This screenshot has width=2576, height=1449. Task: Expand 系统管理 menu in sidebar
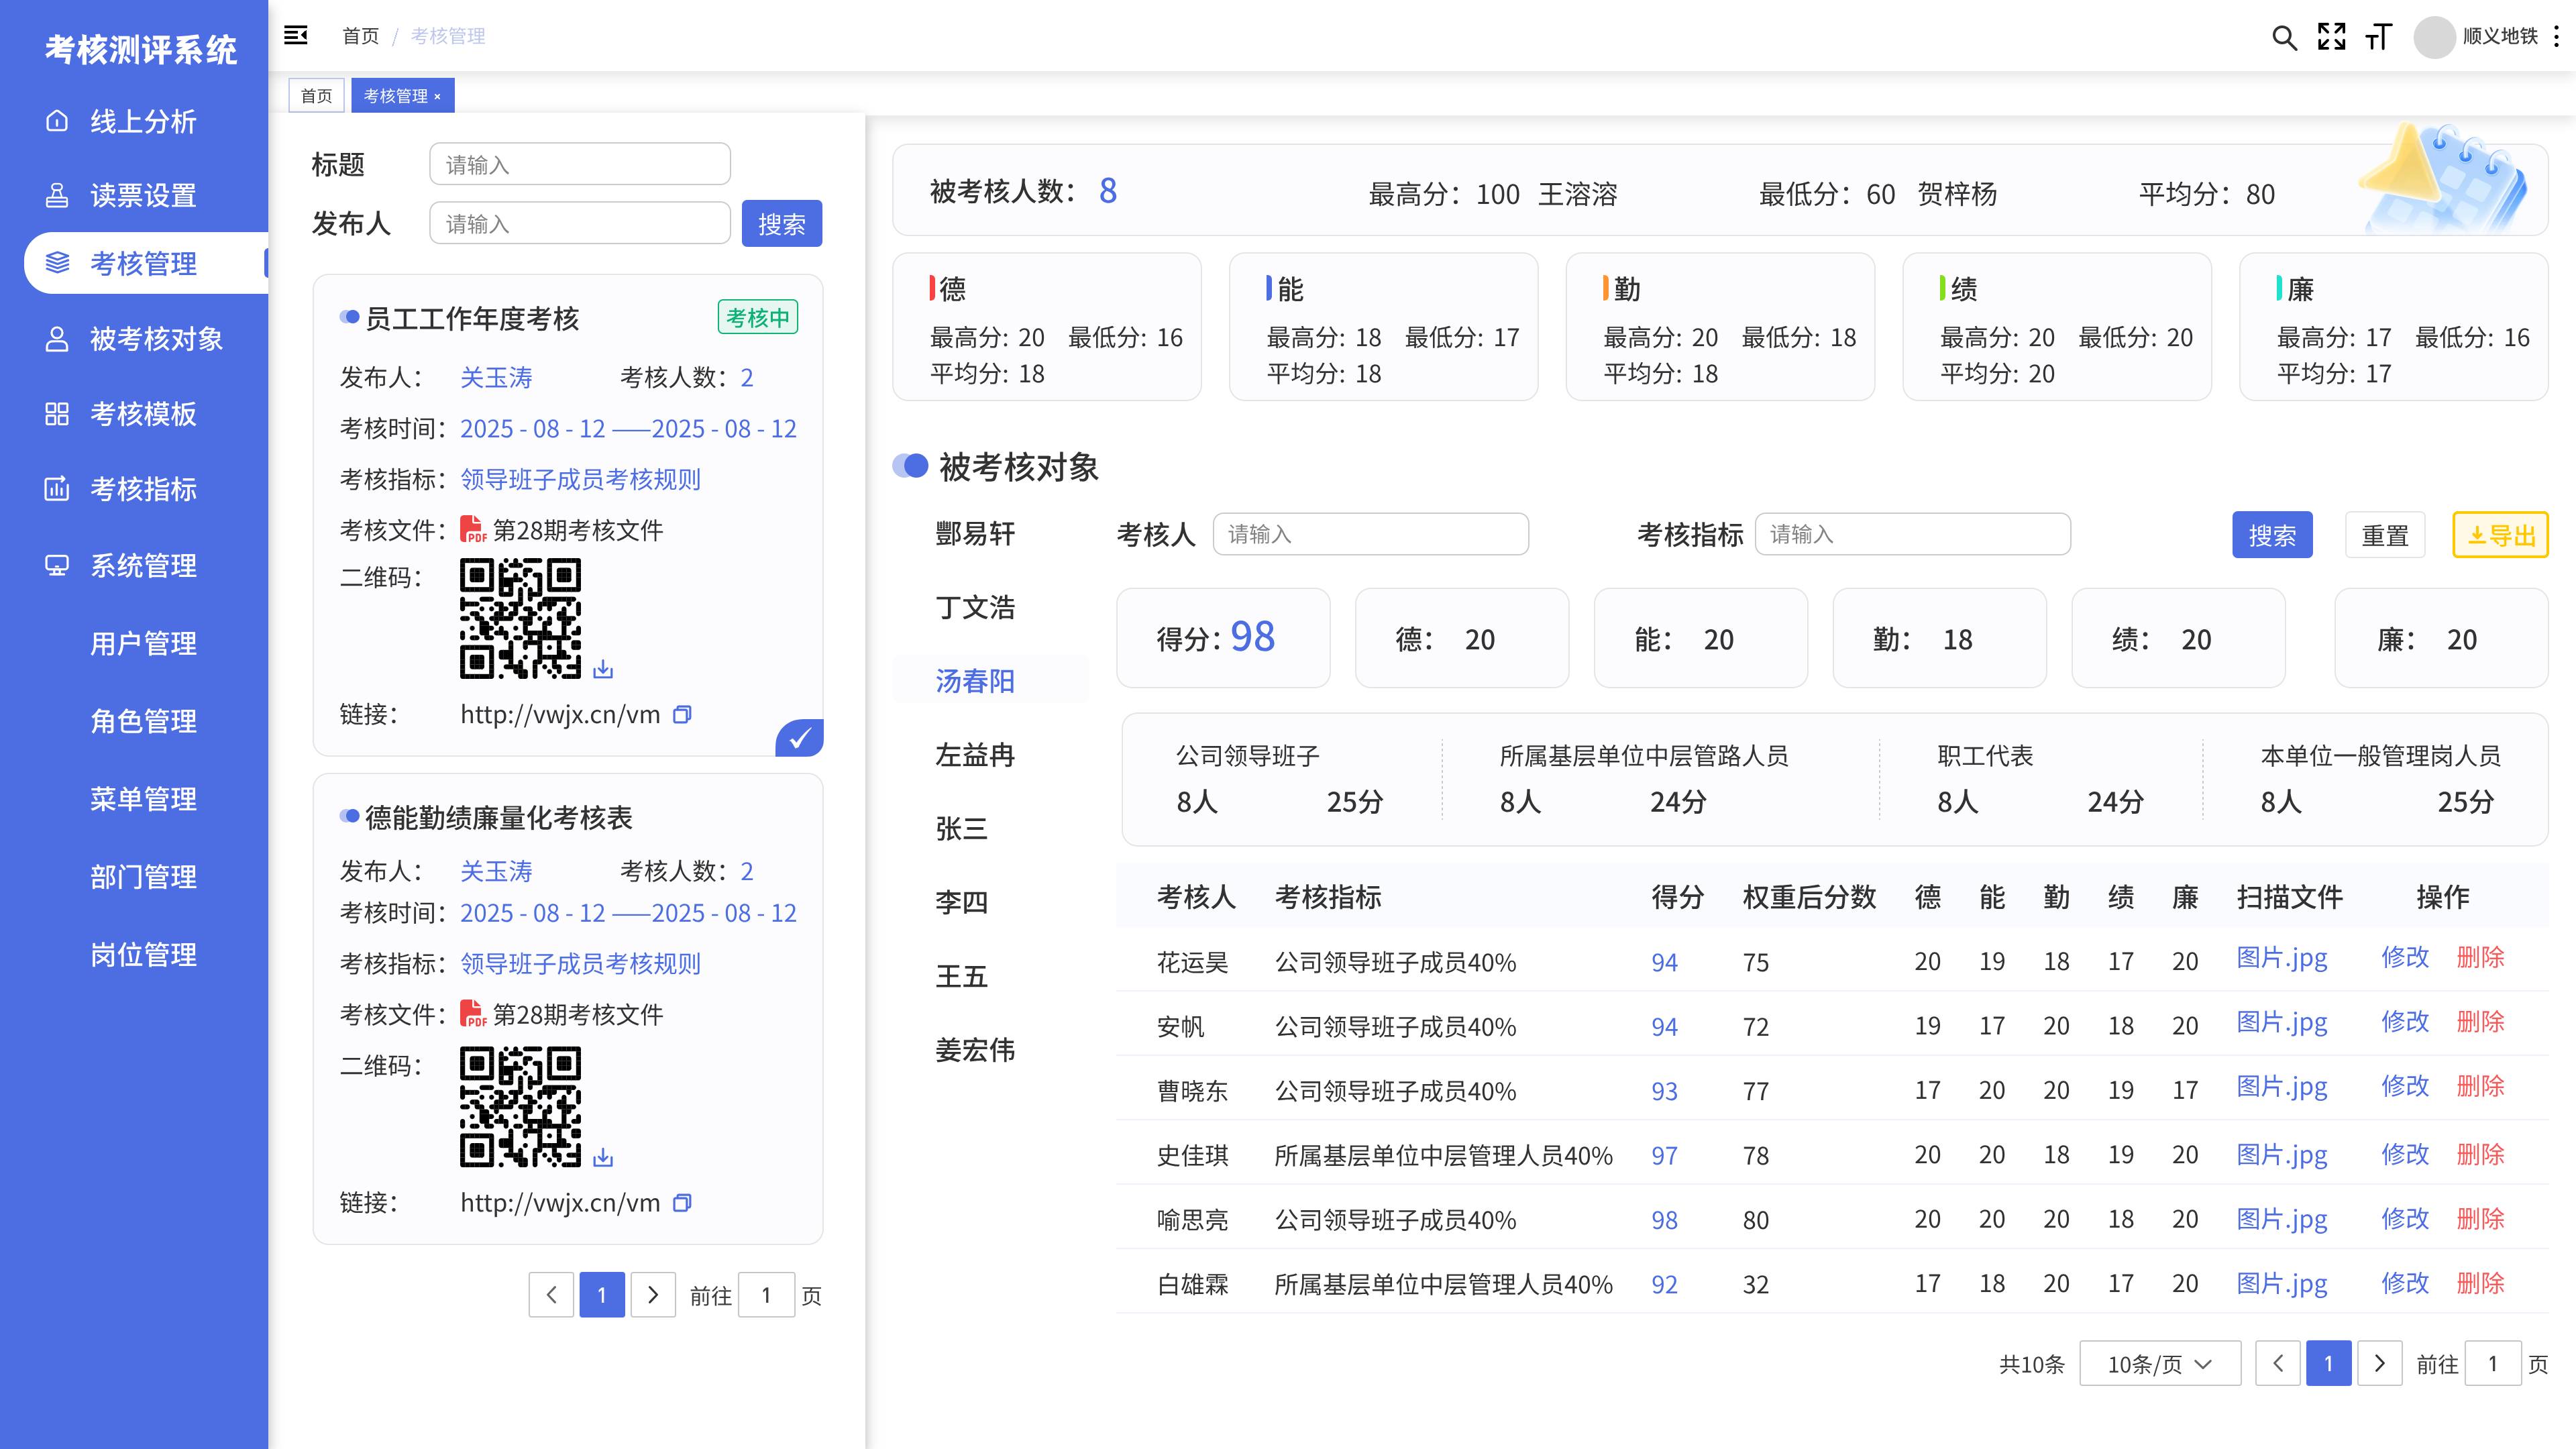tap(143, 565)
